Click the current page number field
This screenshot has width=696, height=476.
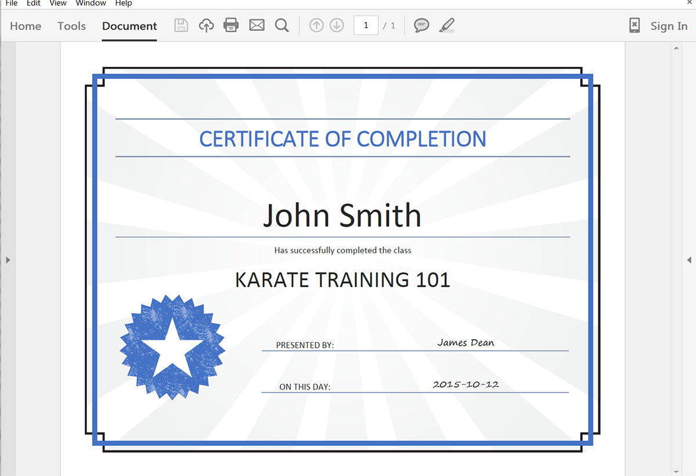click(366, 26)
